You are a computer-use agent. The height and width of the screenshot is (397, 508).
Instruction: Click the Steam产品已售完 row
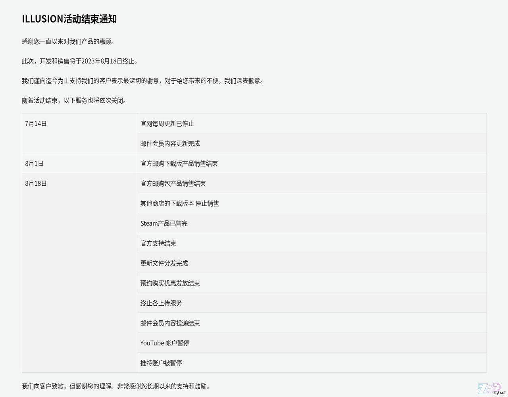[164, 223]
